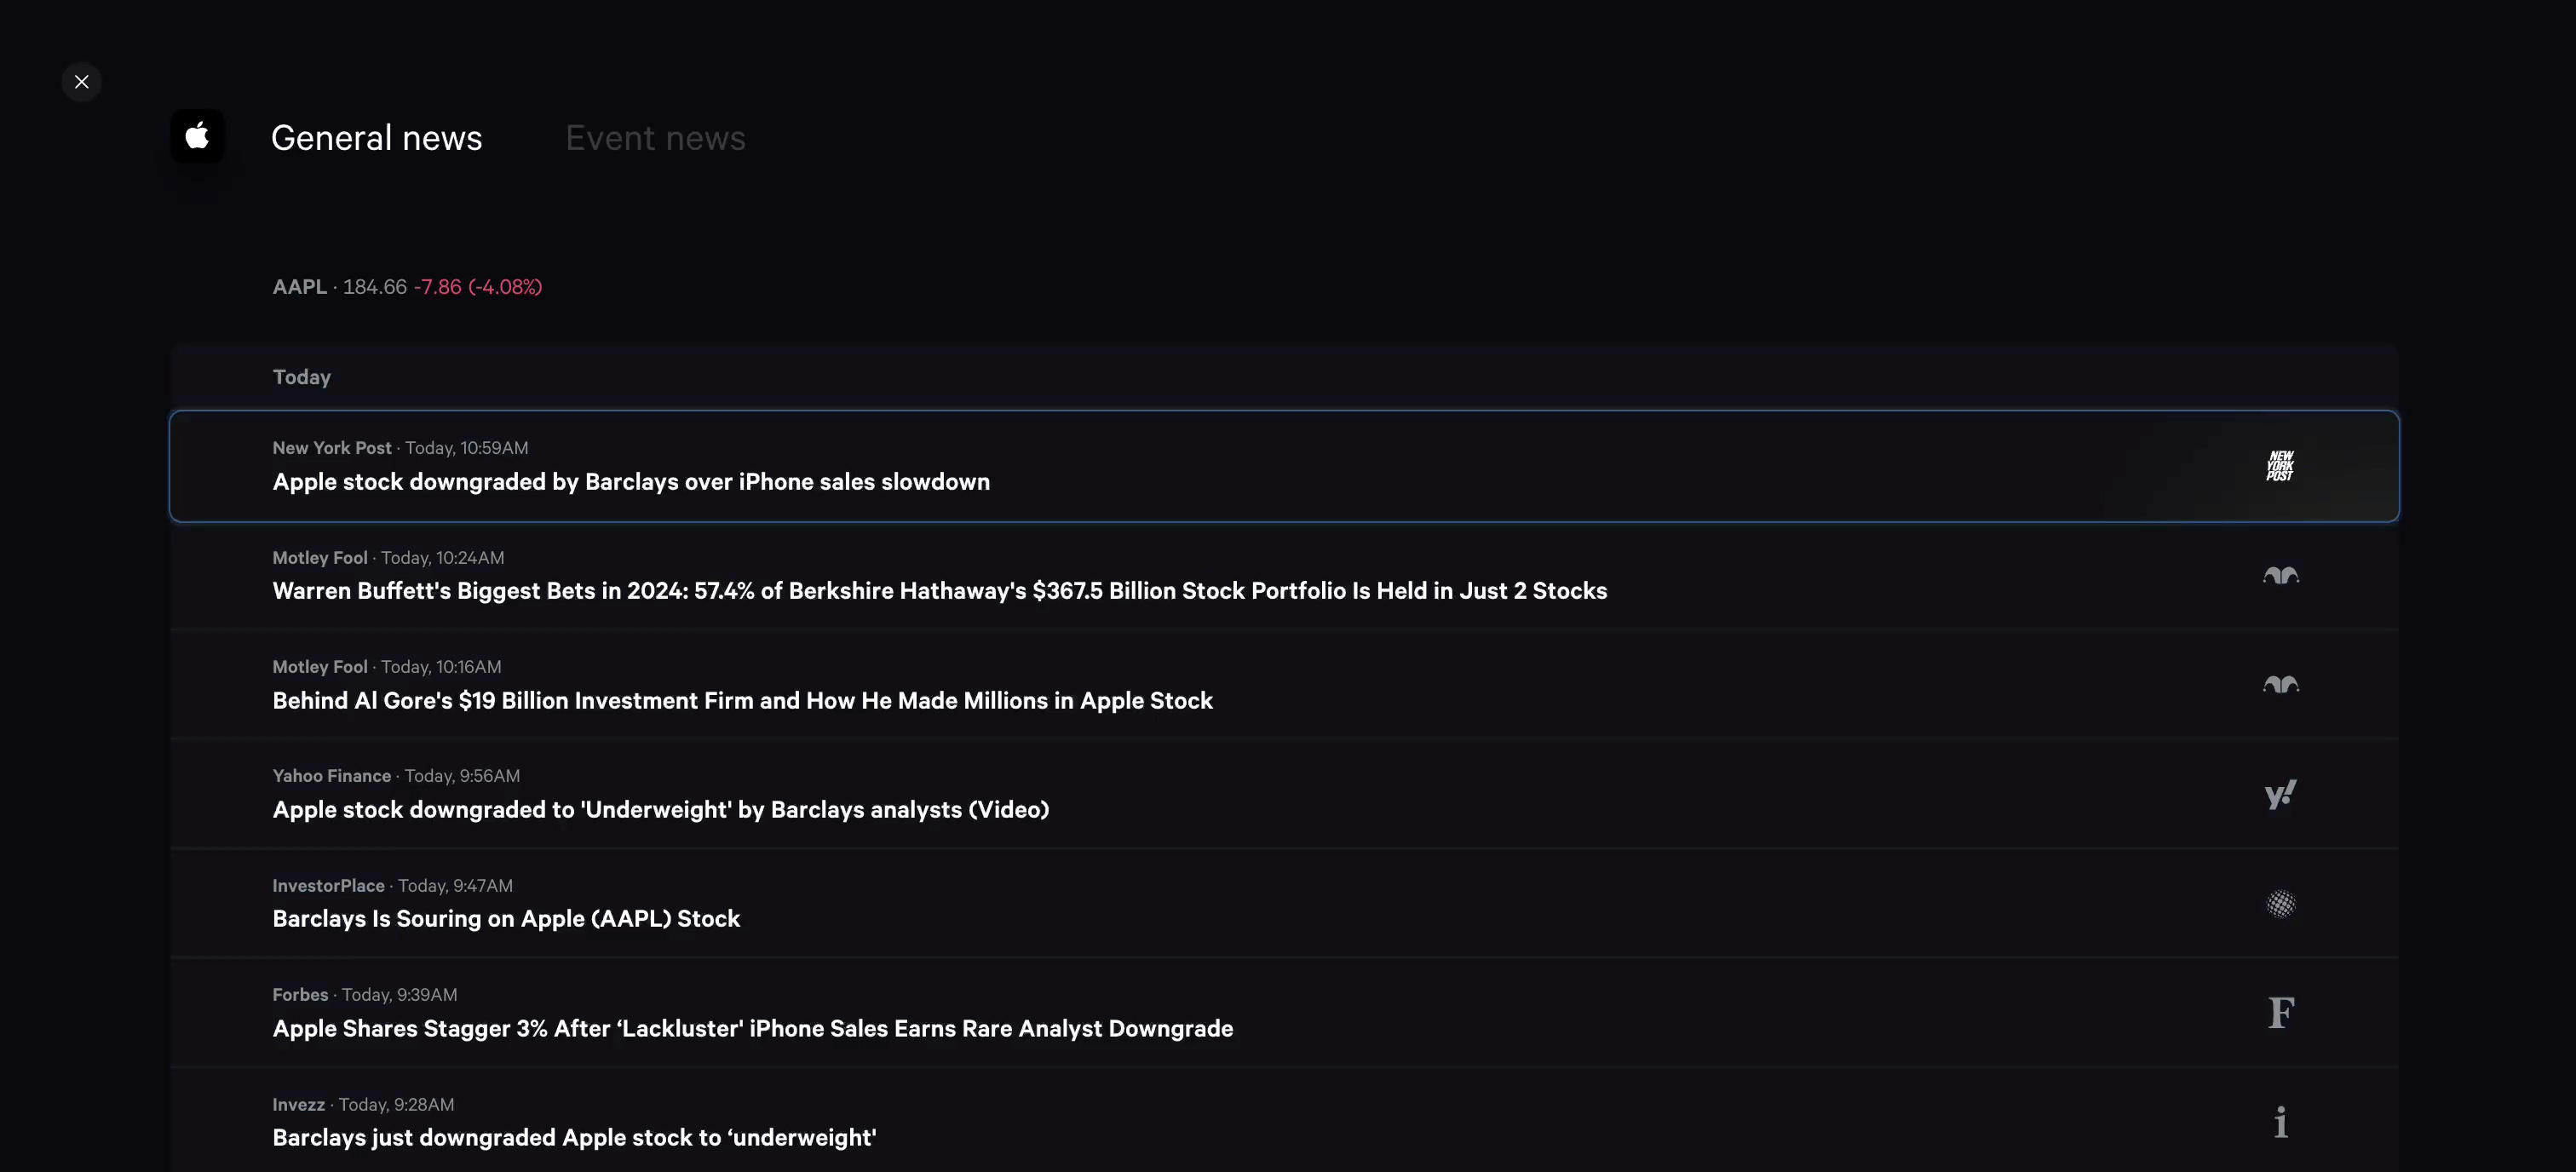Switch to the Event news tab
Viewport: 2576px width, 1172px height.
(655, 138)
